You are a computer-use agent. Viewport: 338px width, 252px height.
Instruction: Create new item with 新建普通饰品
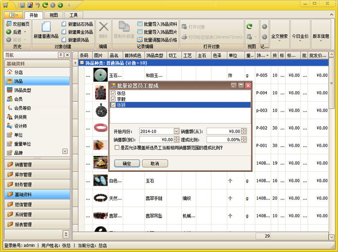tap(46, 30)
